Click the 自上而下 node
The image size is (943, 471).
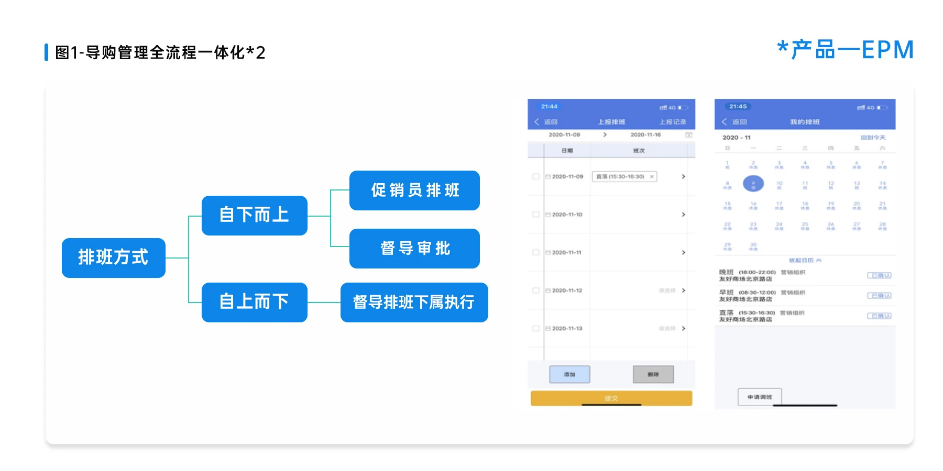click(x=255, y=302)
